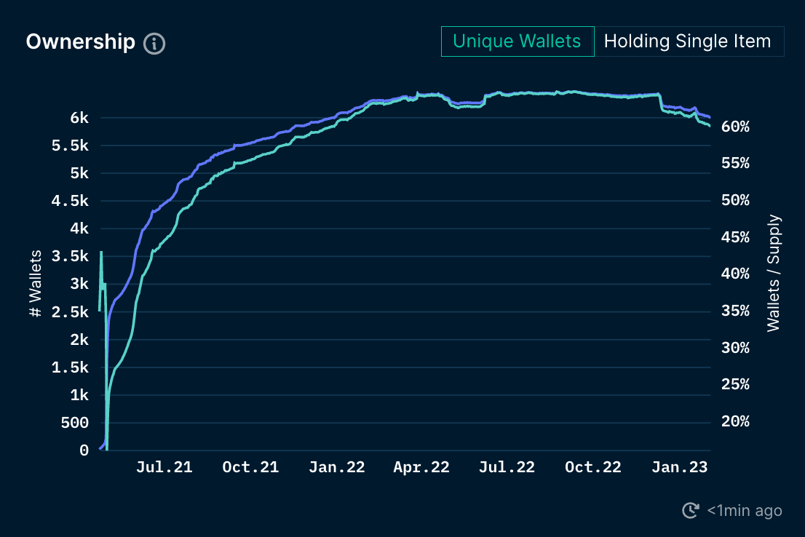
Task: Click the 30% right-axis value
Action: [735, 348]
